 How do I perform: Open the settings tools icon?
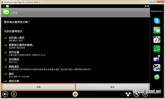tap(136, 94)
